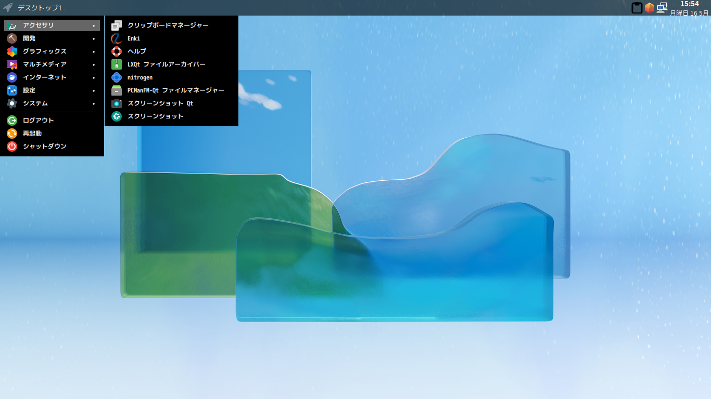Click the デスクトップ1 workspace label
Viewport: 711px width, 399px height.
[40, 8]
